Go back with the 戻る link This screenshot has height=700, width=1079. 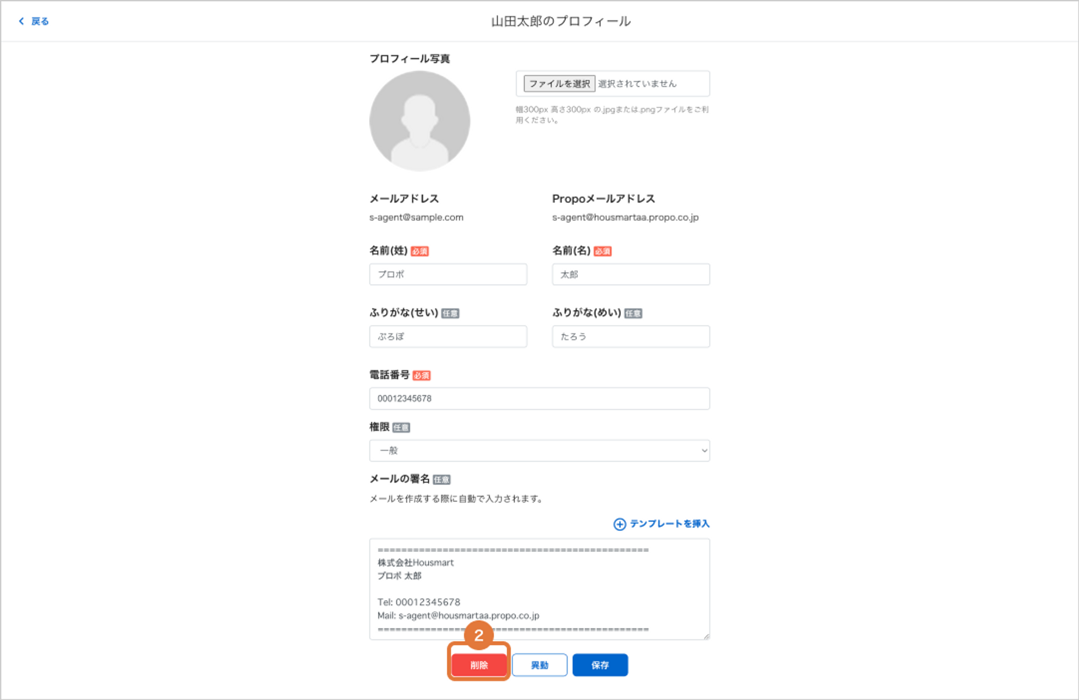coord(34,21)
